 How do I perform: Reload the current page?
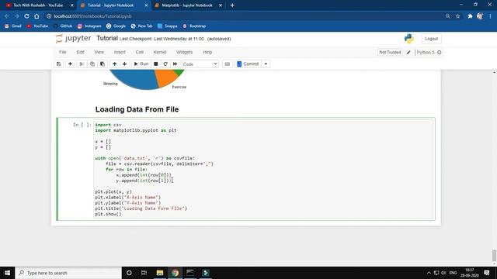[26, 16]
